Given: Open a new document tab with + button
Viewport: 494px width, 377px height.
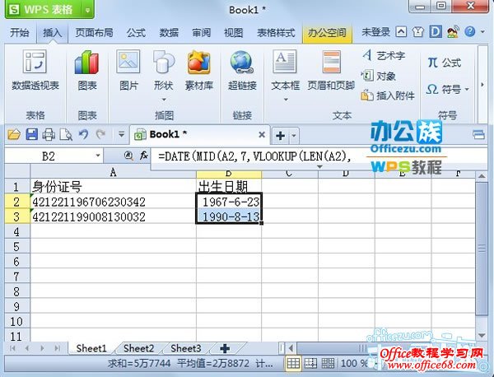Looking at the screenshot, I should (x=280, y=136).
